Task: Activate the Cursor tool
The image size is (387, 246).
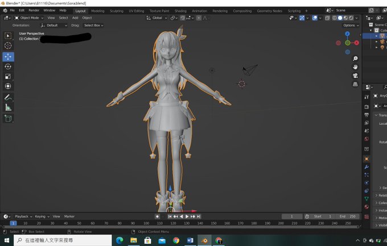Action: coord(8,46)
